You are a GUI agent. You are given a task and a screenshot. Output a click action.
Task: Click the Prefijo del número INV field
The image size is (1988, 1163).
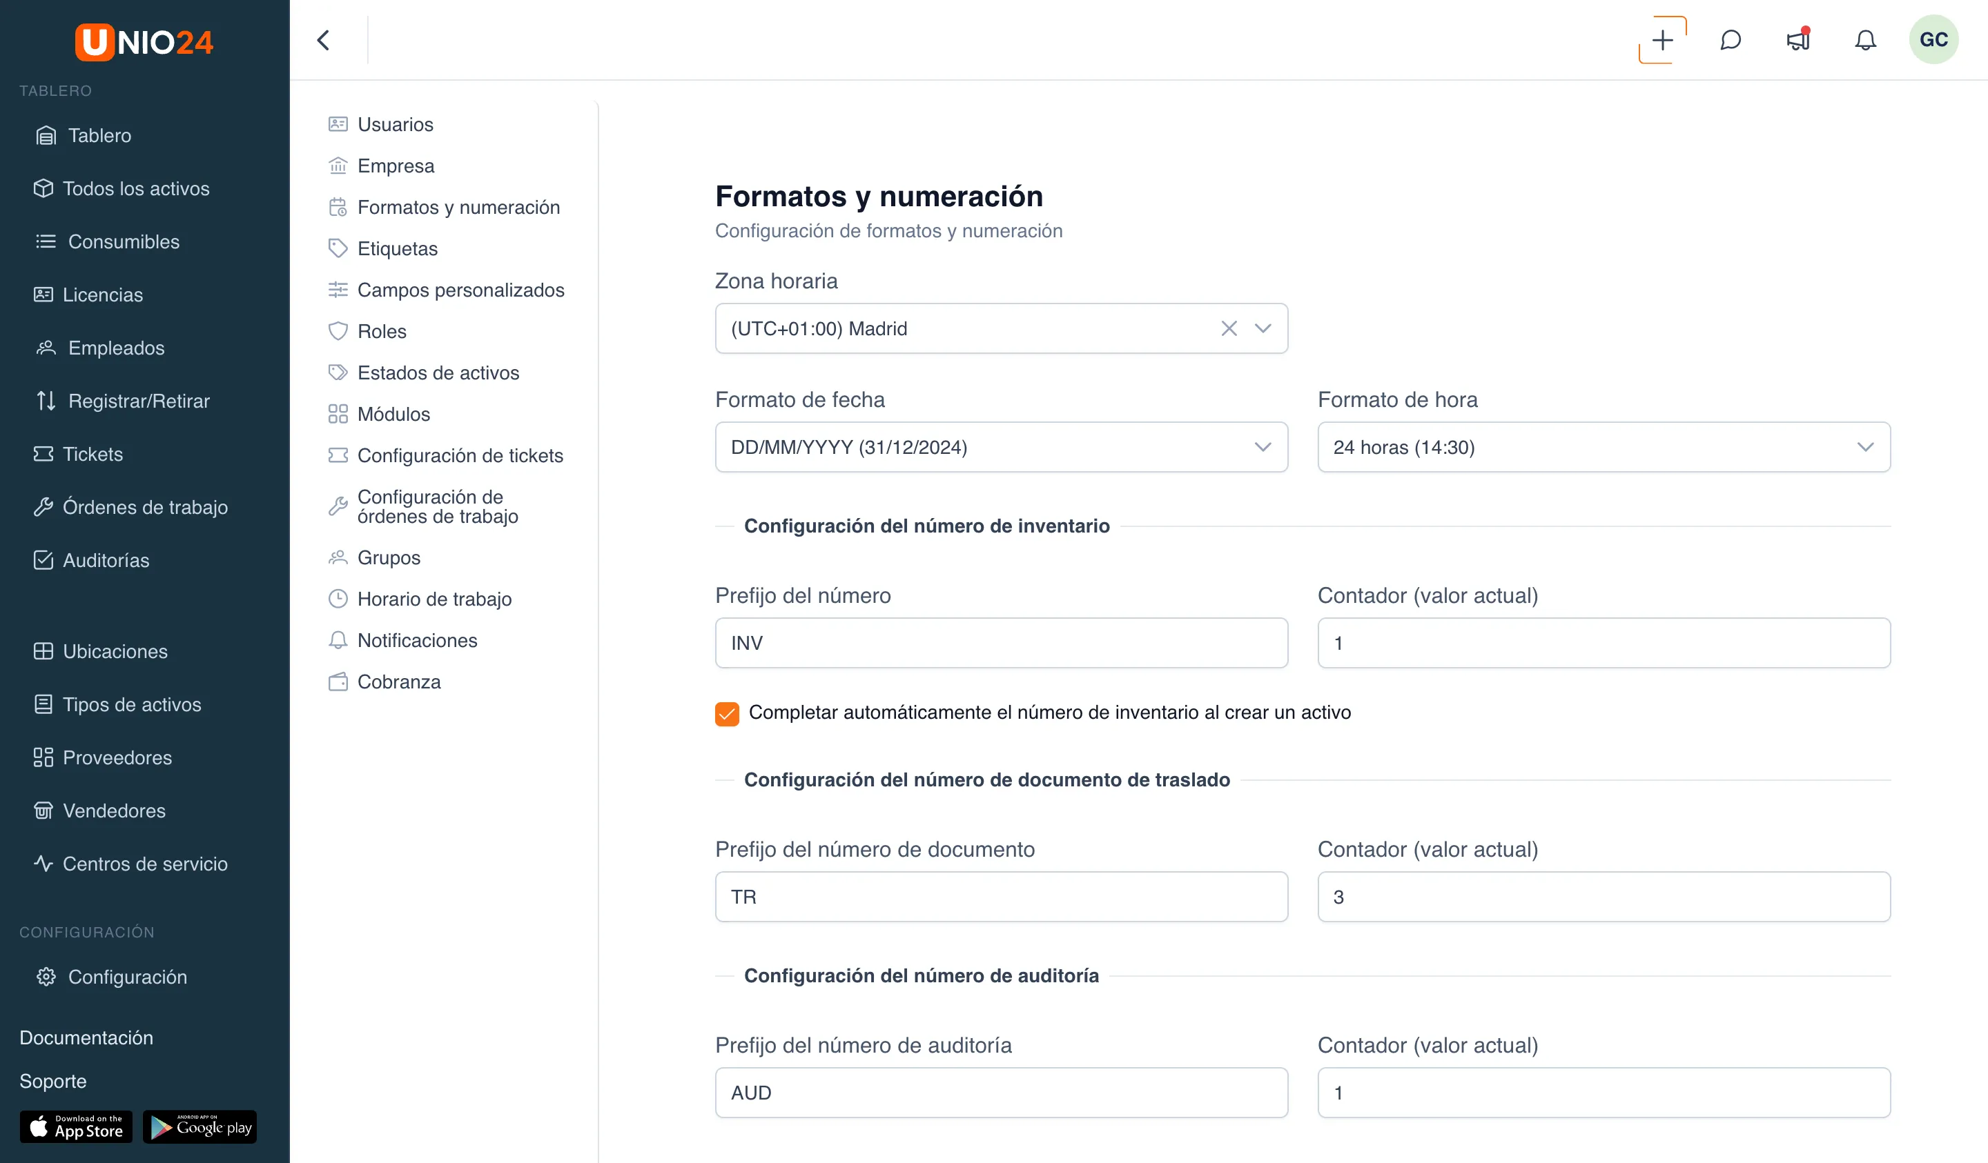(x=1001, y=643)
